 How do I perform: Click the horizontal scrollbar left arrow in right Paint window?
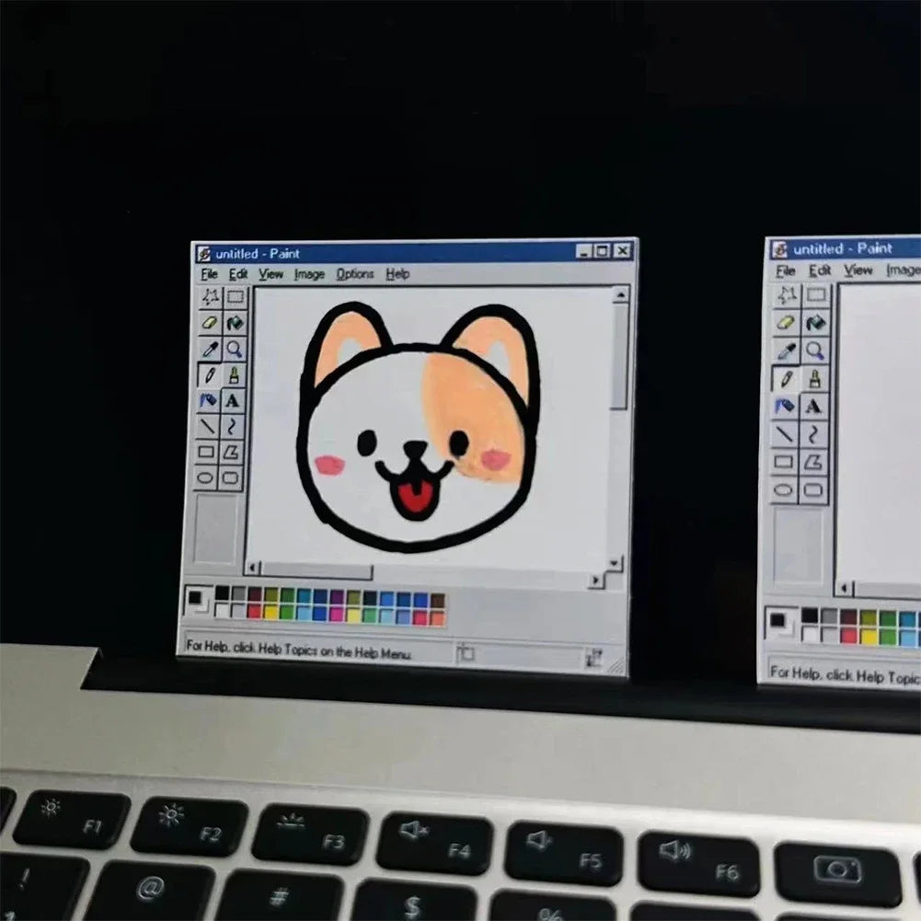(x=845, y=588)
